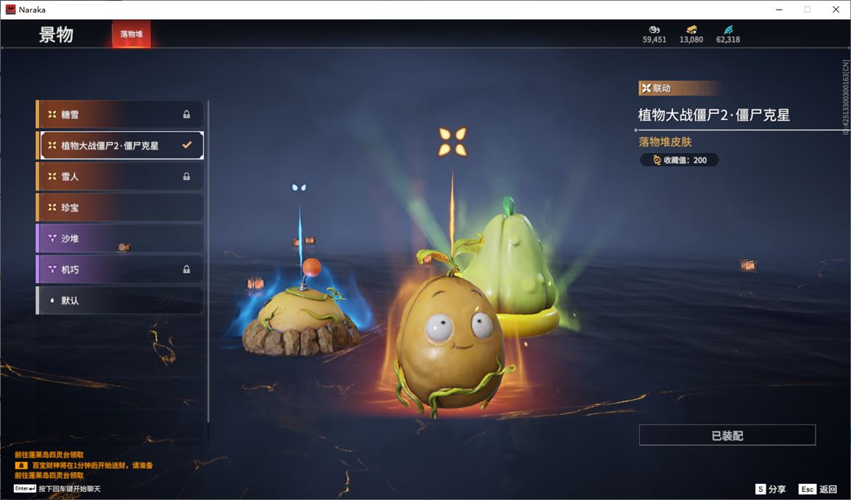Viewport: 851px width, 500px height.
Task: Click the 59,451 currency amount
Action: (x=655, y=40)
